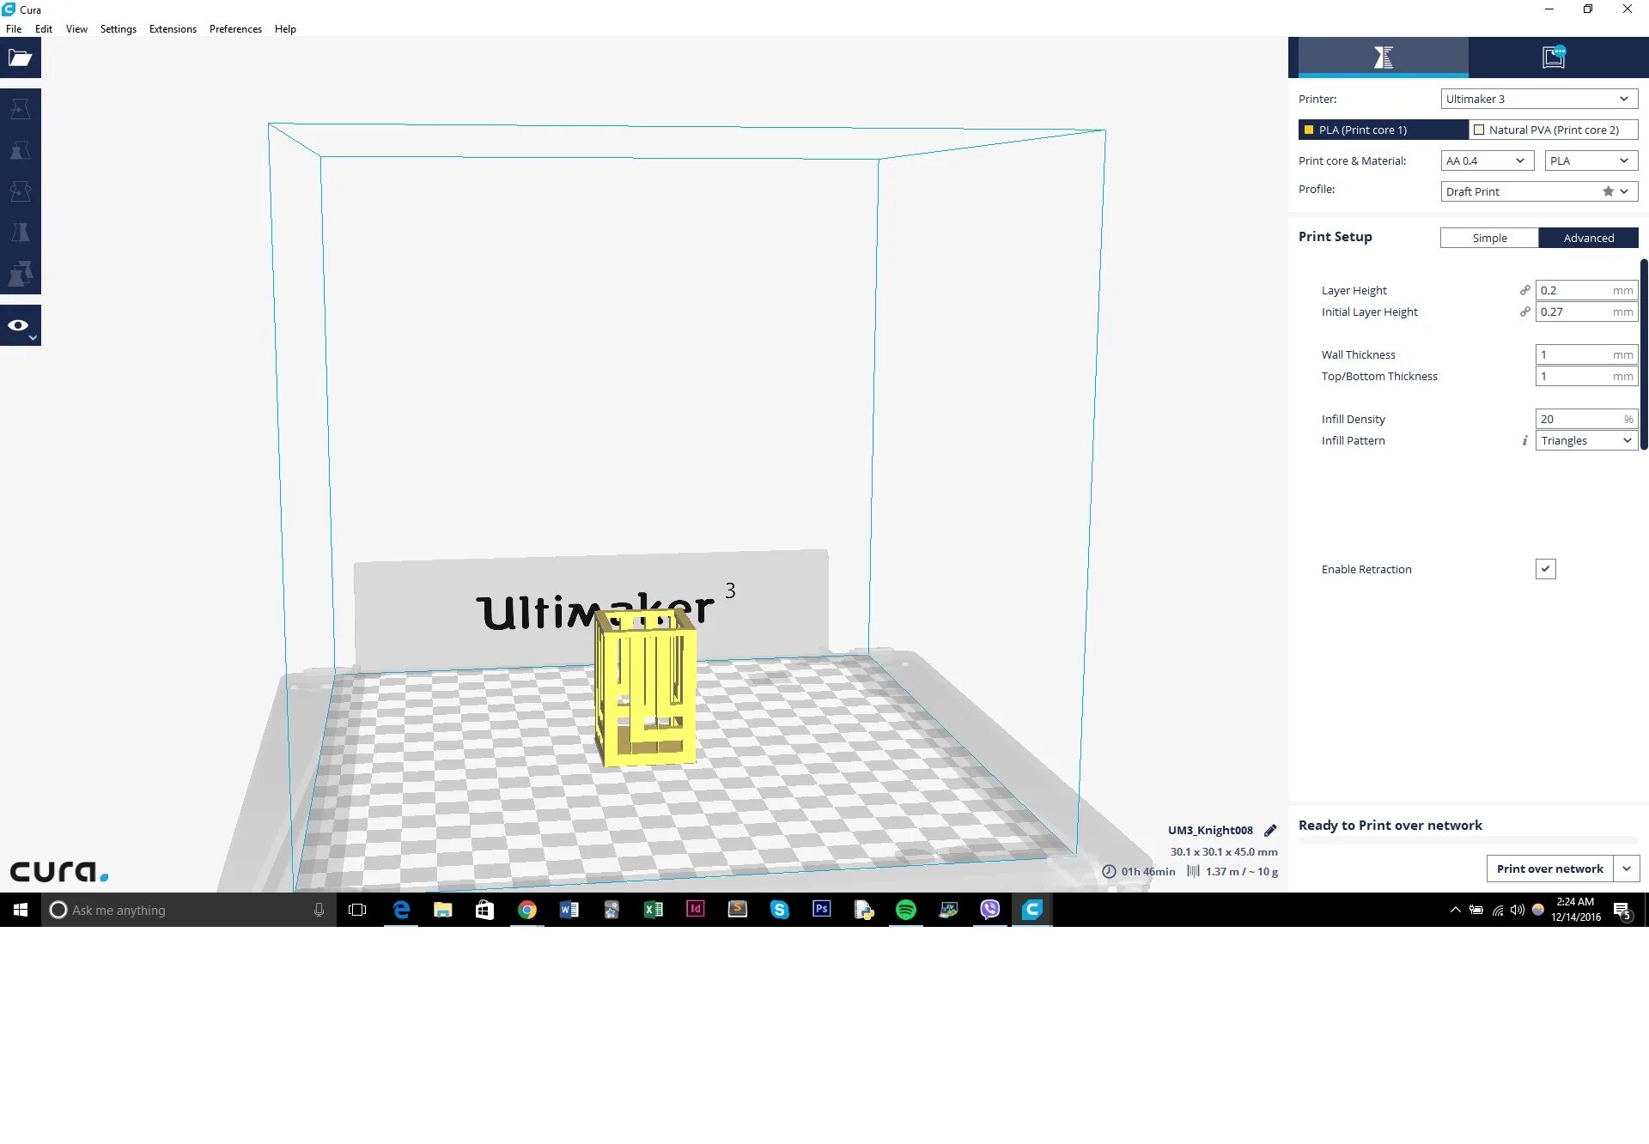1649x1144 pixels.
Task: Toggle the view mode eye icon
Action: [x=19, y=325]
